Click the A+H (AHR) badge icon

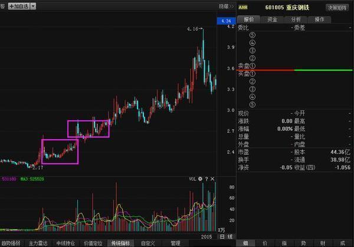243,8
